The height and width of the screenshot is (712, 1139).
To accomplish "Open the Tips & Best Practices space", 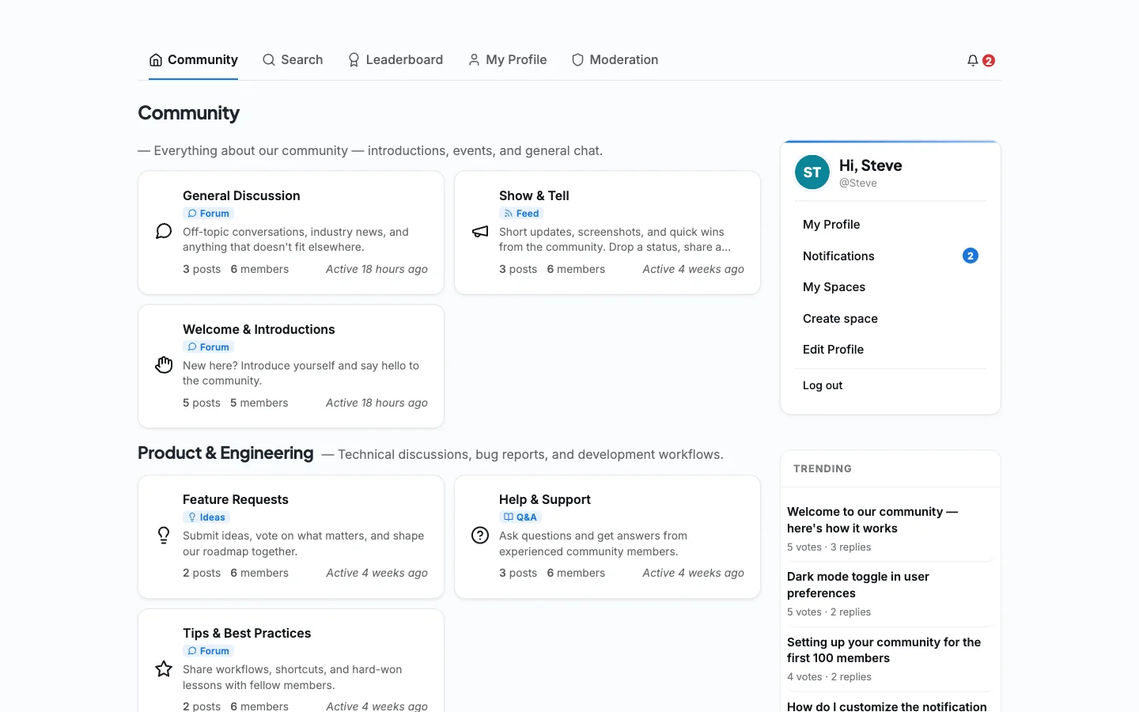I will [247, 633].
